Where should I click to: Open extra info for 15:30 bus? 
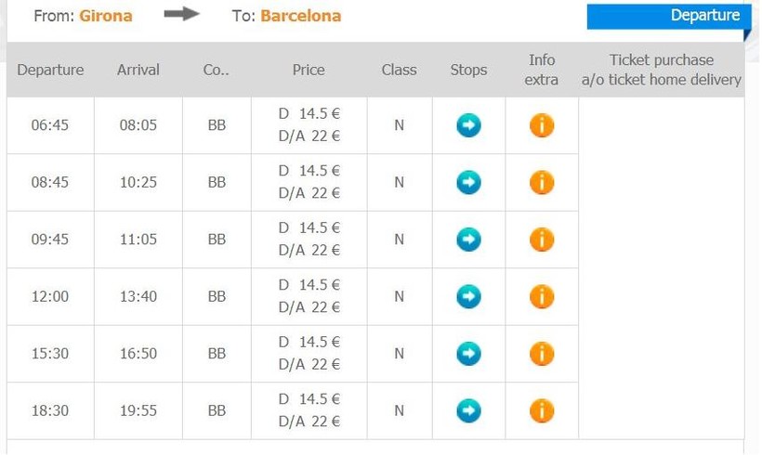[x=542, y=354]
